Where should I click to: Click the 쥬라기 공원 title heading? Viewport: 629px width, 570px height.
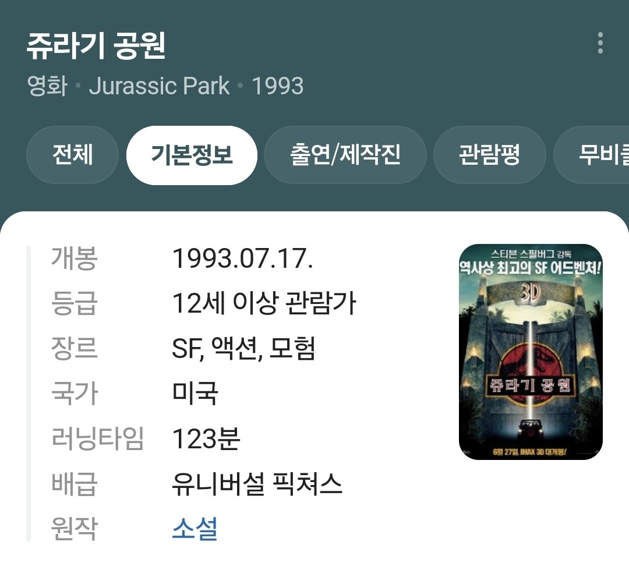[x=96, y=46]
